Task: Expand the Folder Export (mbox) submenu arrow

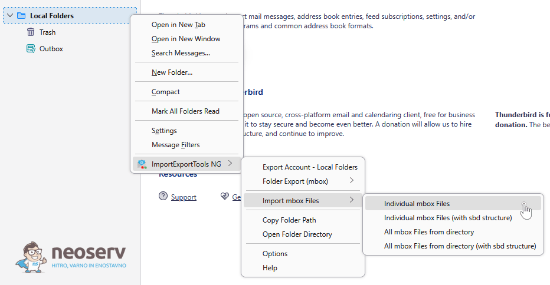Action: [x=352, y=181]
